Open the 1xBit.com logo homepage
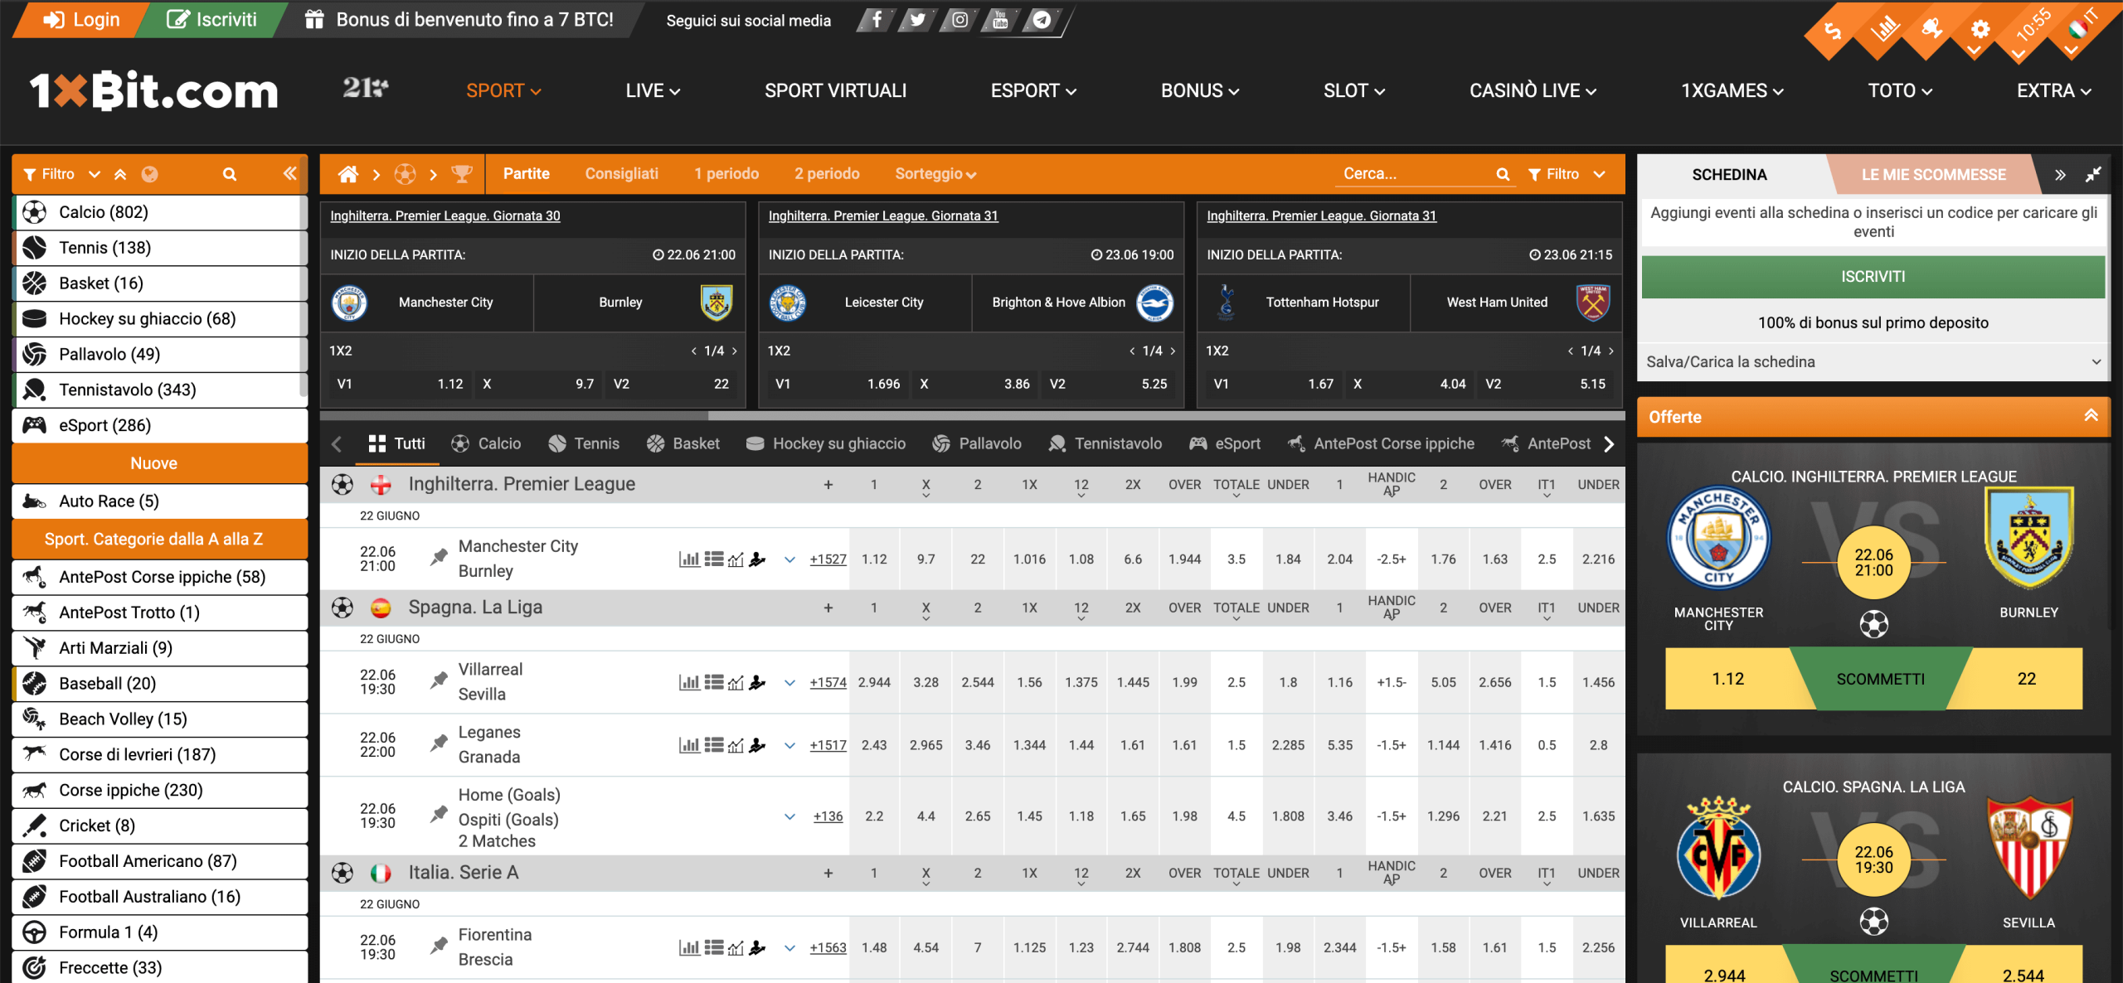The image size is (2123, 983). click(154, 91)
